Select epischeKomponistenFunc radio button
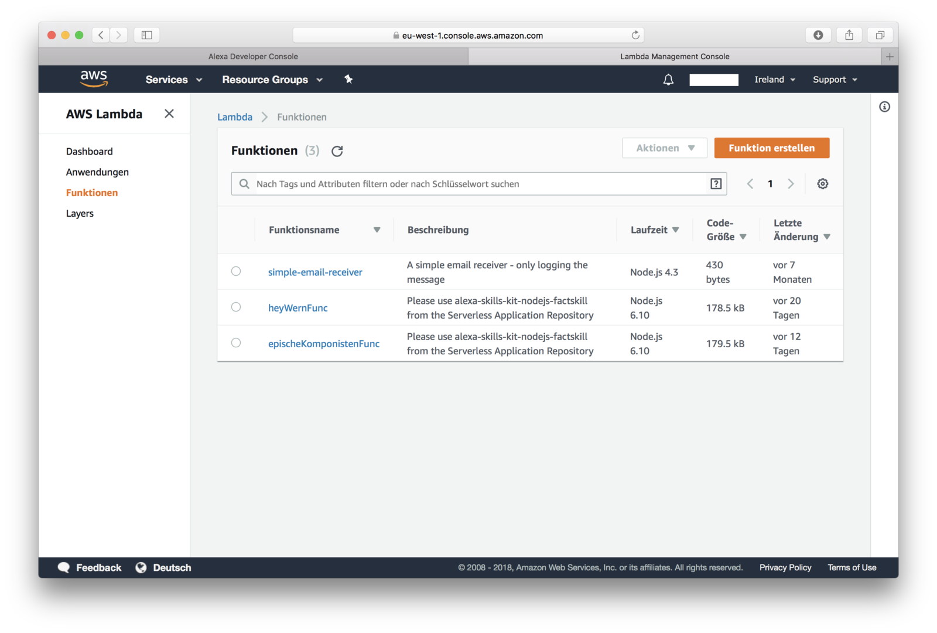Image resolution: width=937 pixels, height=633 pixels. click(236, 343)
